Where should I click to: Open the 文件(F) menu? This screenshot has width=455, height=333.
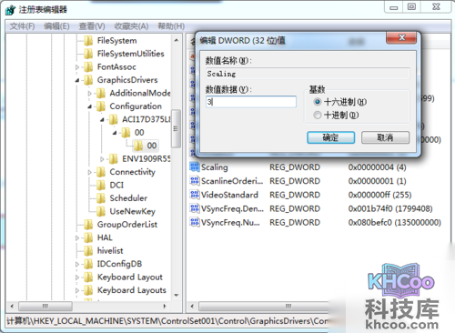22,26
